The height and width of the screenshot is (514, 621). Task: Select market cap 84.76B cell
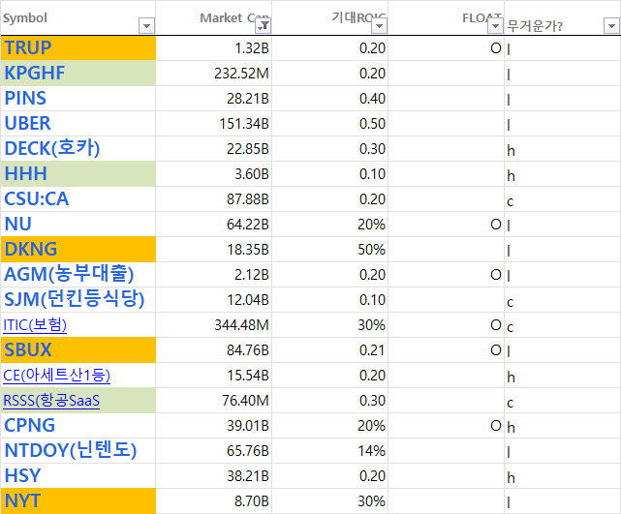tap(214, 350)
